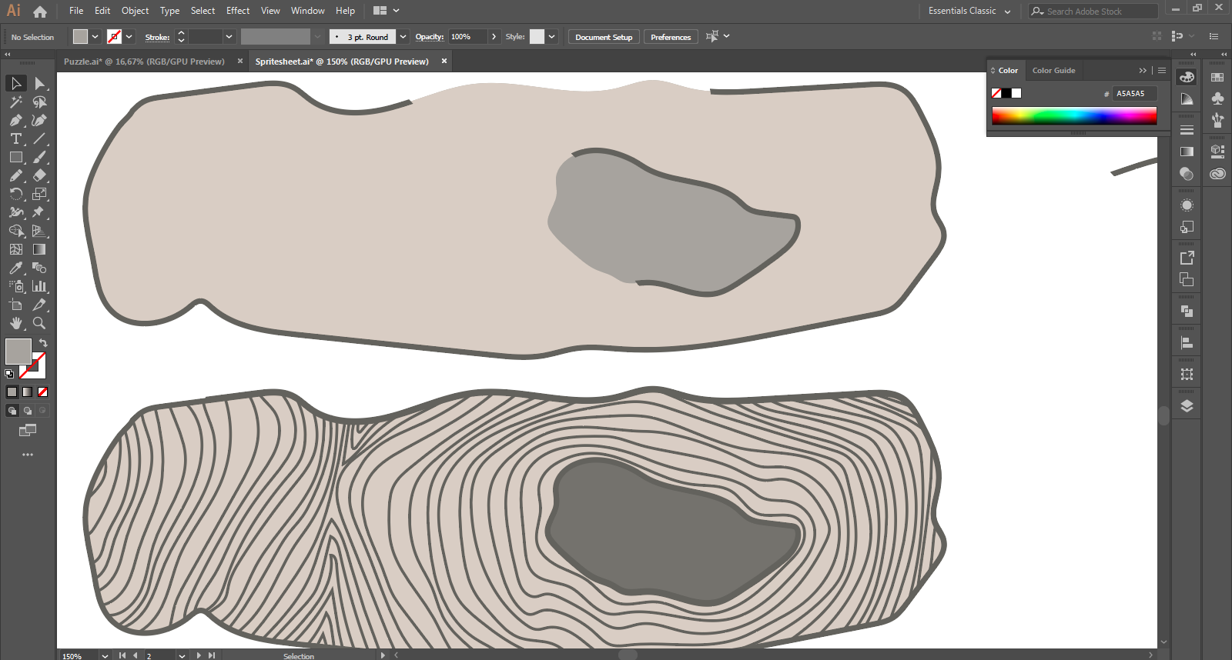Click the Document Setup button
Viewport: 1232px width, 660px height.
tap(604, 37)
